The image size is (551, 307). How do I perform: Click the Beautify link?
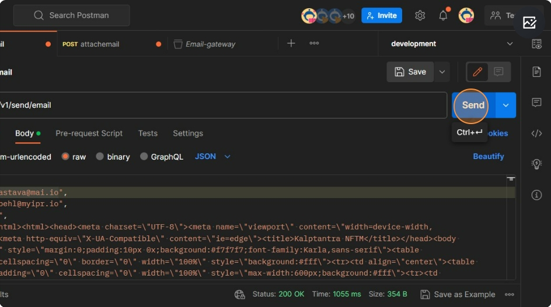tap(488, 156)
